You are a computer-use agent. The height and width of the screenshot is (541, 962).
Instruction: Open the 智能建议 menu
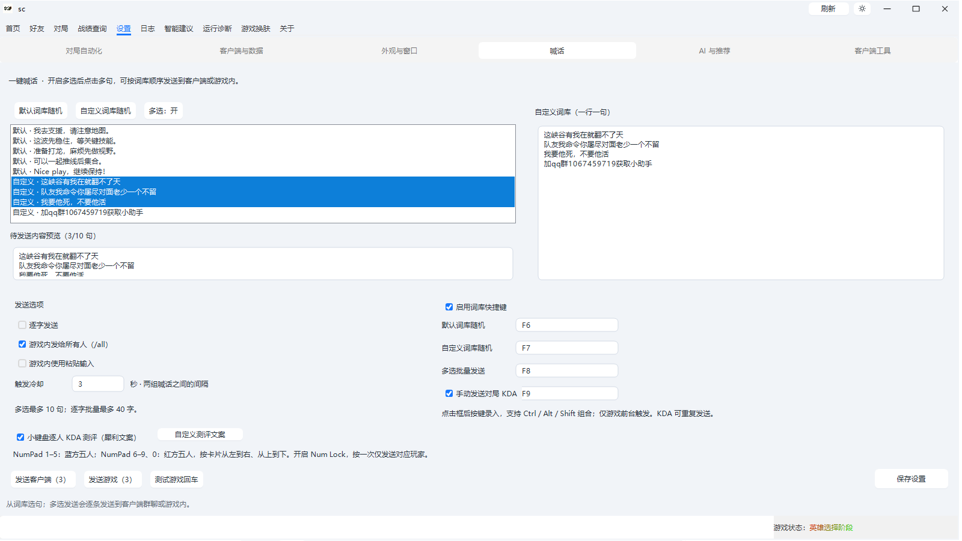pos(179,28)
